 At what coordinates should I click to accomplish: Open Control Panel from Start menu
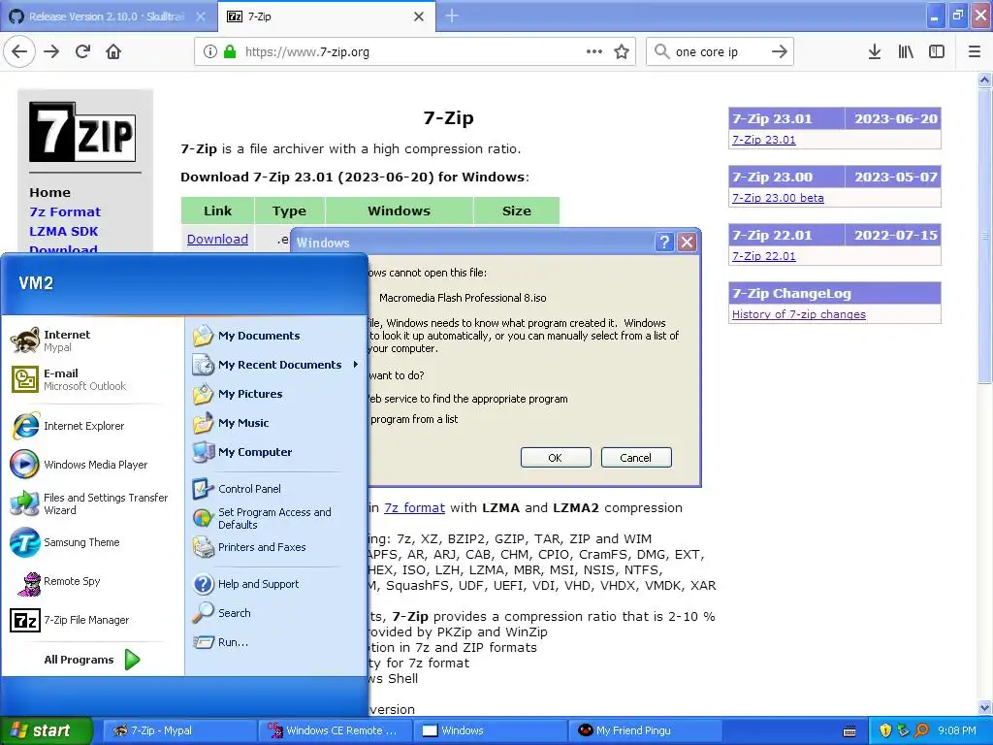[237, 489]
